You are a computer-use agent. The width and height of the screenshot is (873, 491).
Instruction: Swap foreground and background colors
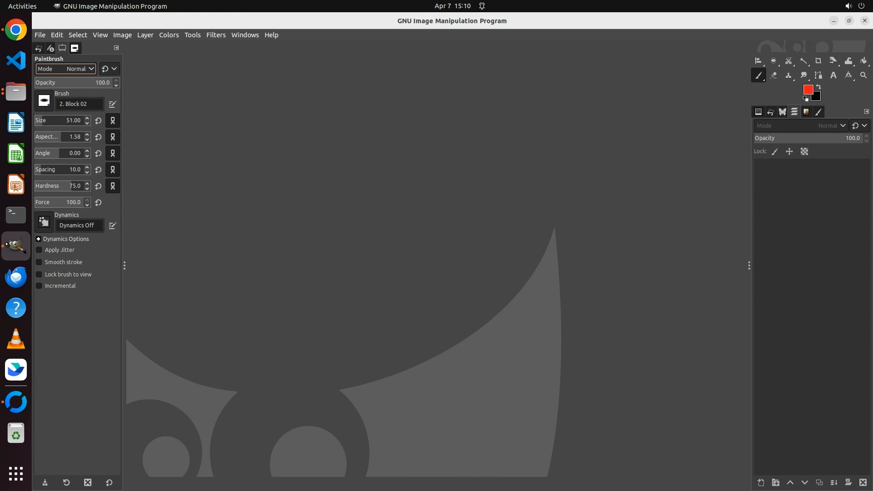818,86
